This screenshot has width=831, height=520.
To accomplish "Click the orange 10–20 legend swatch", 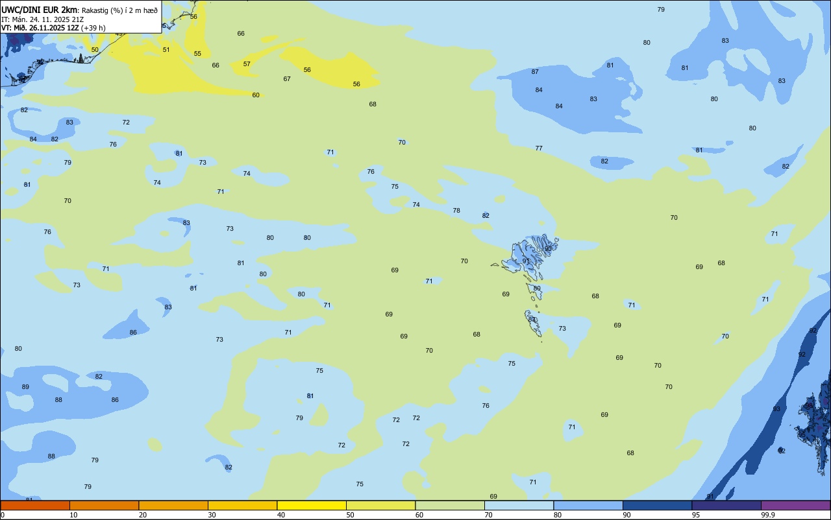I will pyautogui.click(x=104, y=505).
